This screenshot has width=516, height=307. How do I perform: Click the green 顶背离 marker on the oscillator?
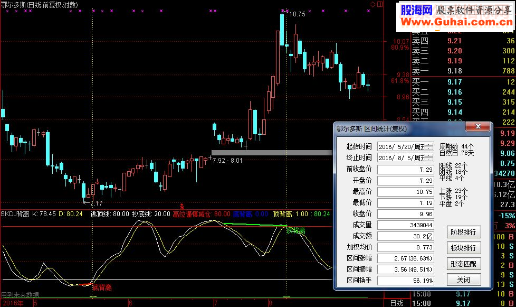296,230
